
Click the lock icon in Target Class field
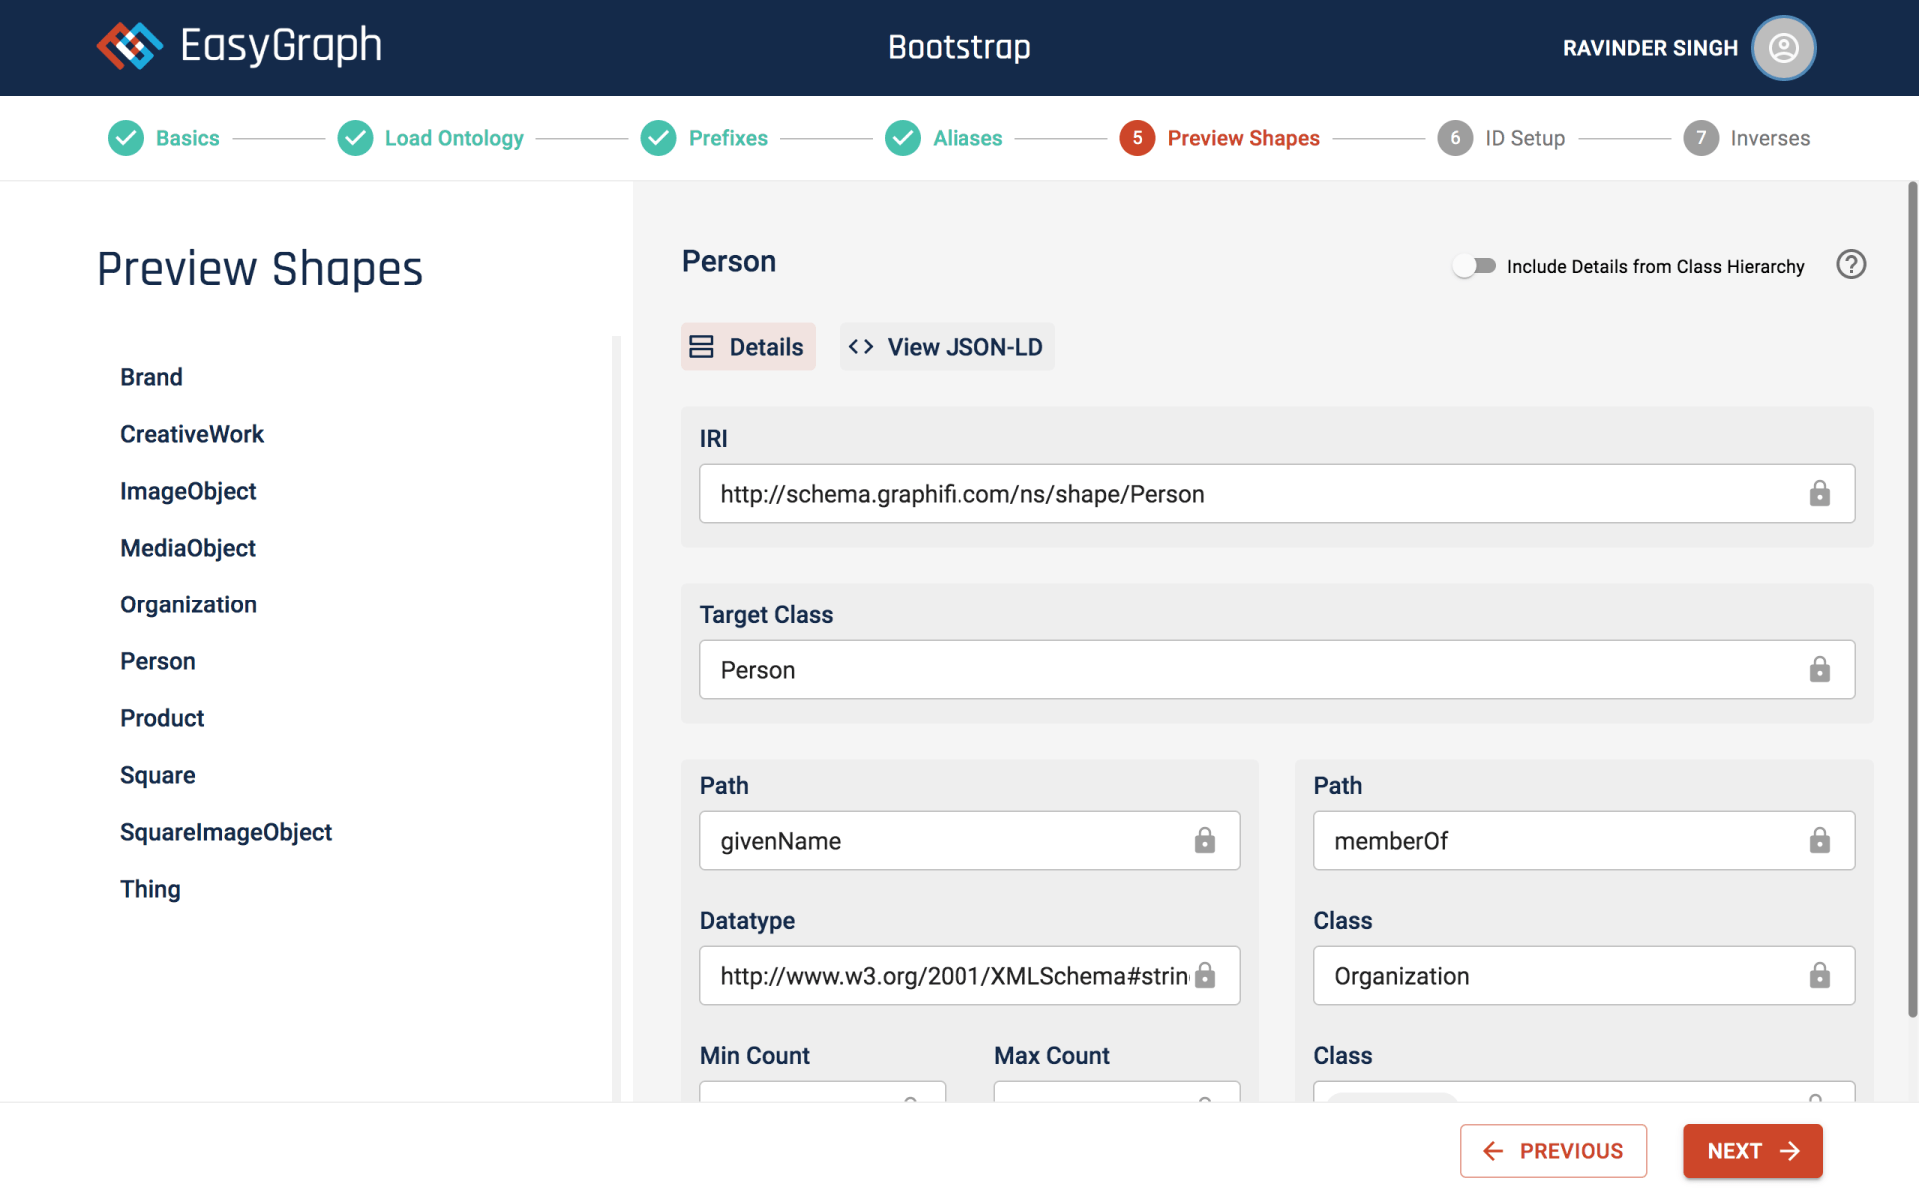pyautogui.click(x=1819, y=670)
